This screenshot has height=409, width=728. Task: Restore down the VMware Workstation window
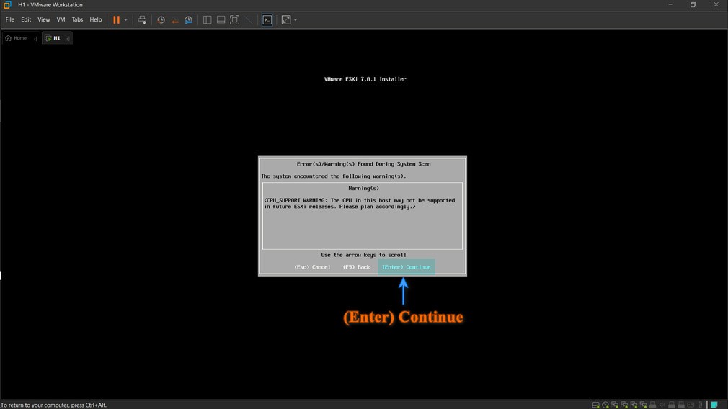[693, 4]
